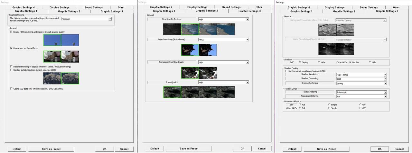Select Display for Other NPCs shadows

point(350,62)
